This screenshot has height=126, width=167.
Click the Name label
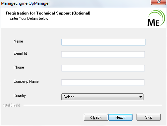(18, 41)
